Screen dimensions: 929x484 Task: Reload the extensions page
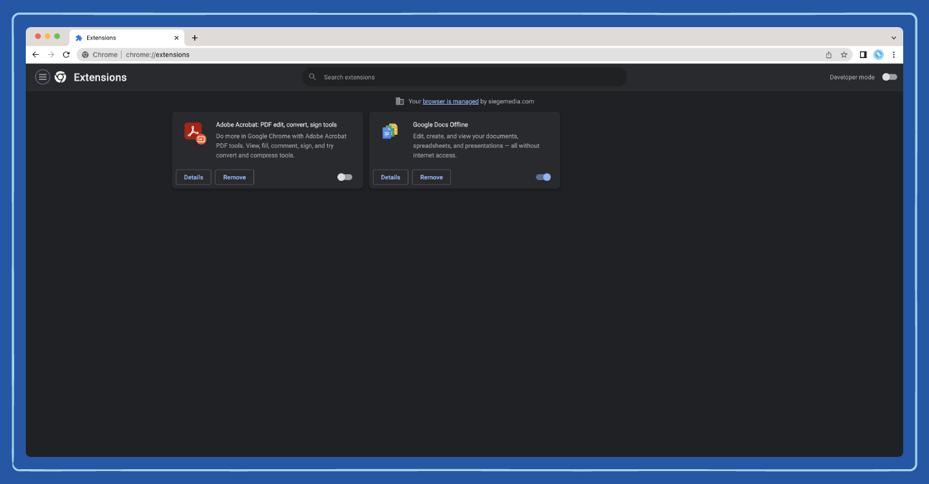click(x=66, y=55)
